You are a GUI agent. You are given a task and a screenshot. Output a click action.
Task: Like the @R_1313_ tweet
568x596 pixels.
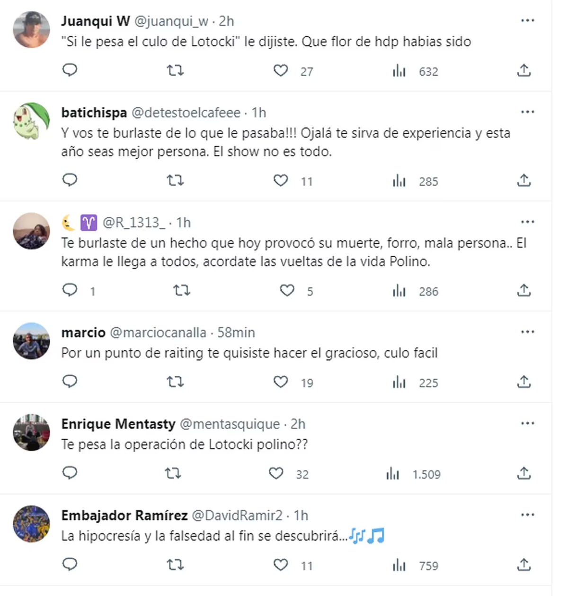(x=287, y=290)
